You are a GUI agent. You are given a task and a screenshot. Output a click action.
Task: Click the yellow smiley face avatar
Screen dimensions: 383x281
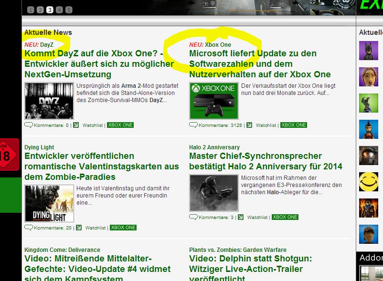(369, 182)
